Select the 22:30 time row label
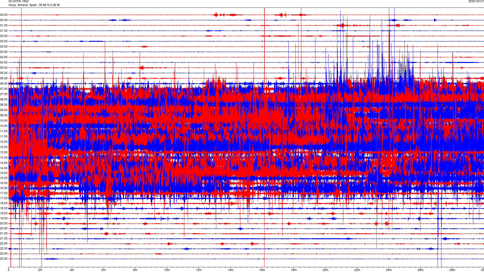Screen dimensions: 484x272 pos(4,249)
